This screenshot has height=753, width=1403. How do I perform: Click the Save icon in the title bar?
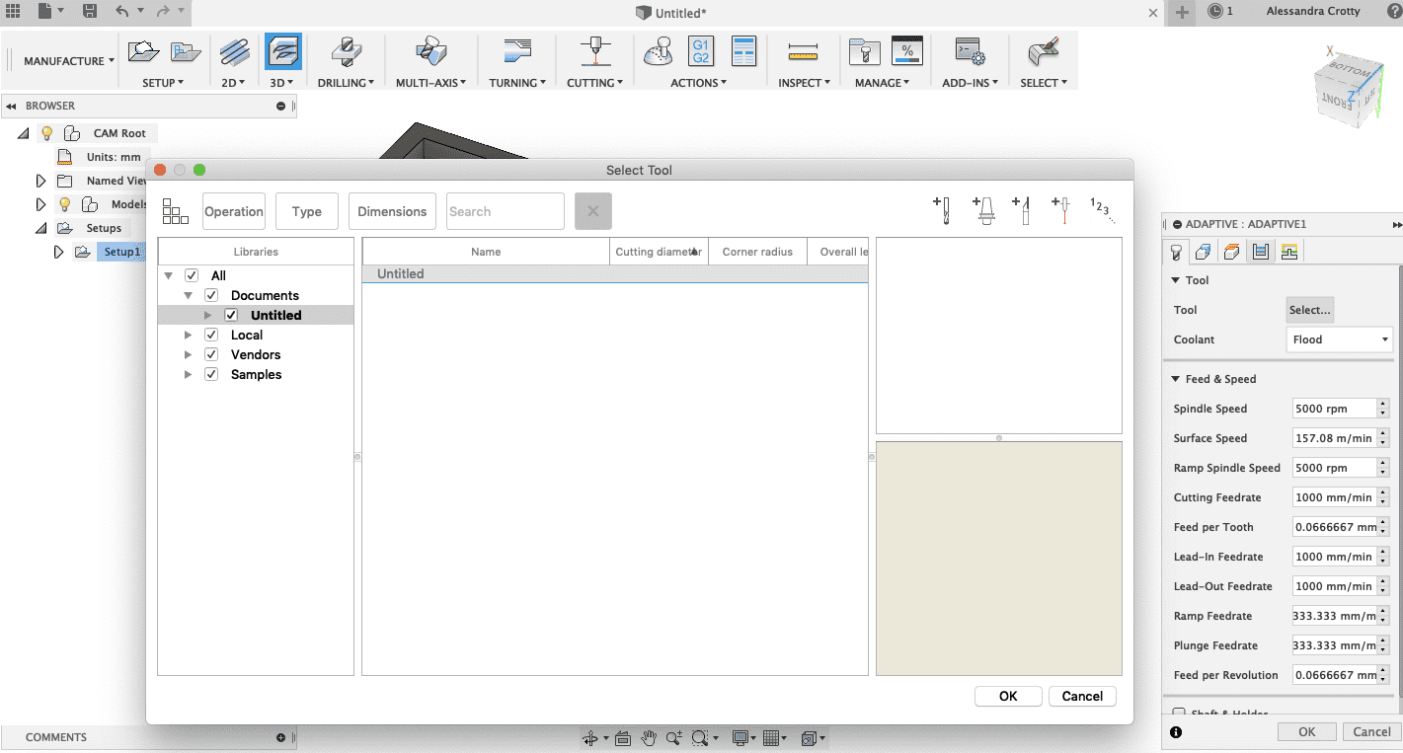pos(90,11)
